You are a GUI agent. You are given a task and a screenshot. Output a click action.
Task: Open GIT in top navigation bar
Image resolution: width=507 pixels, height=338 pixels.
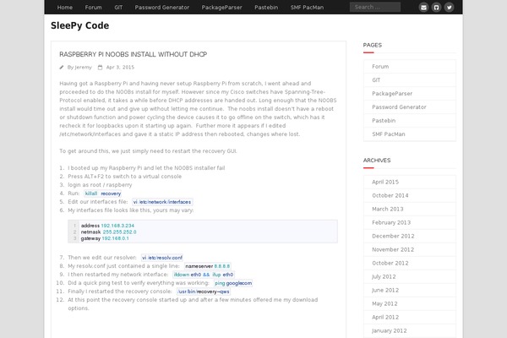point(118,7)
